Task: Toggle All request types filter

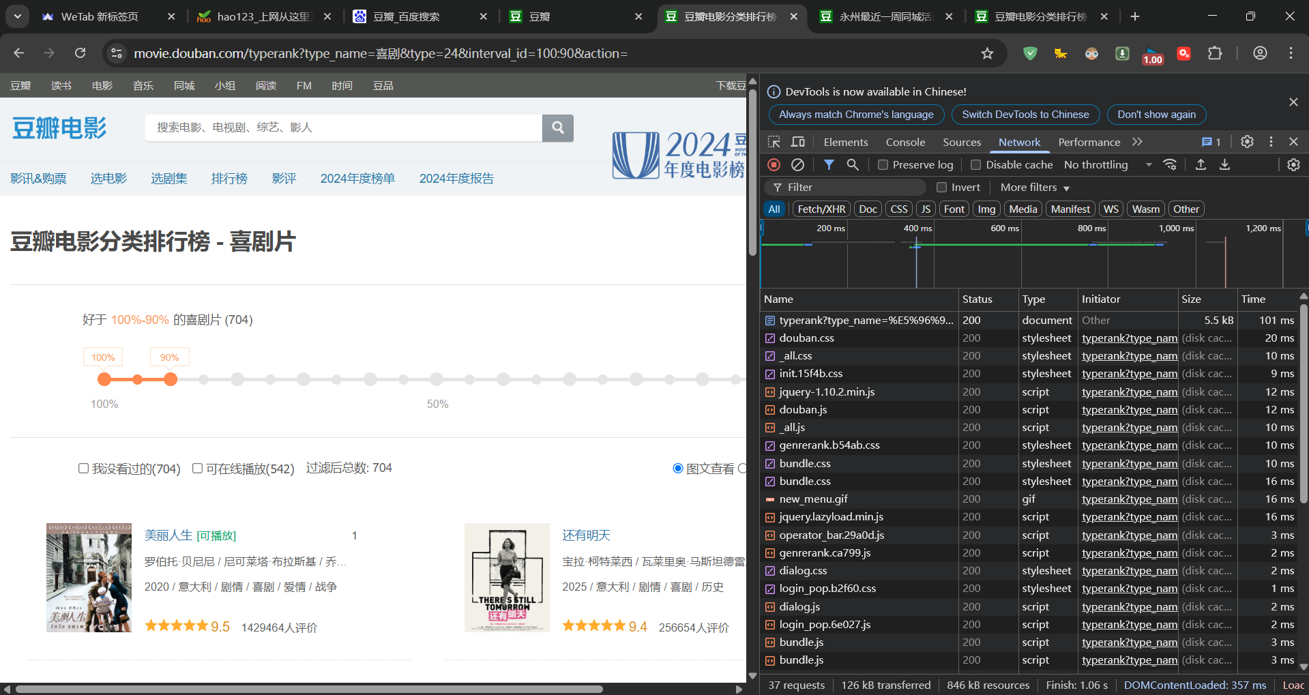Action: coord(774,209)
